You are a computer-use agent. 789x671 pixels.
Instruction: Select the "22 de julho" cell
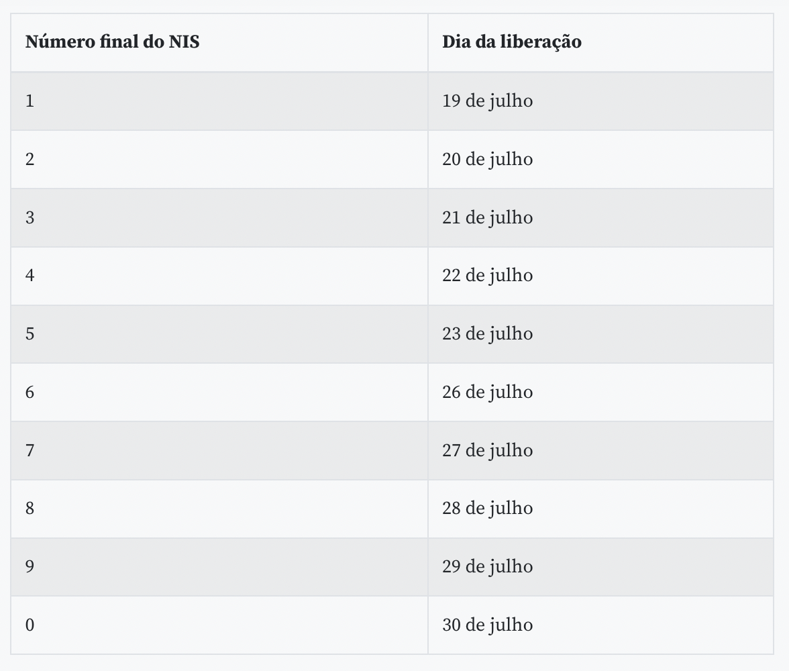tap(488, 276)
